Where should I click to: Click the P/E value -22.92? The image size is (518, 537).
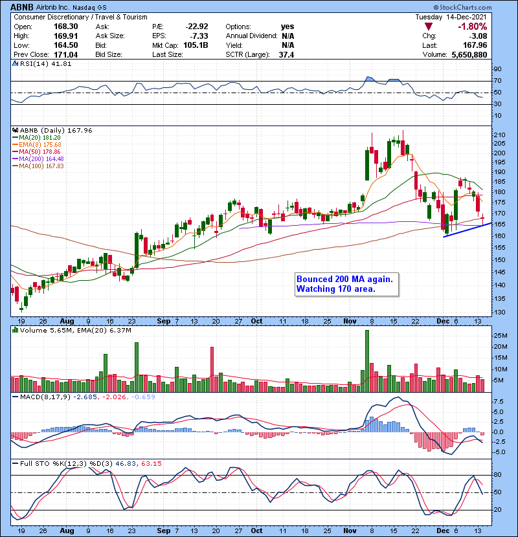[197, 27]
